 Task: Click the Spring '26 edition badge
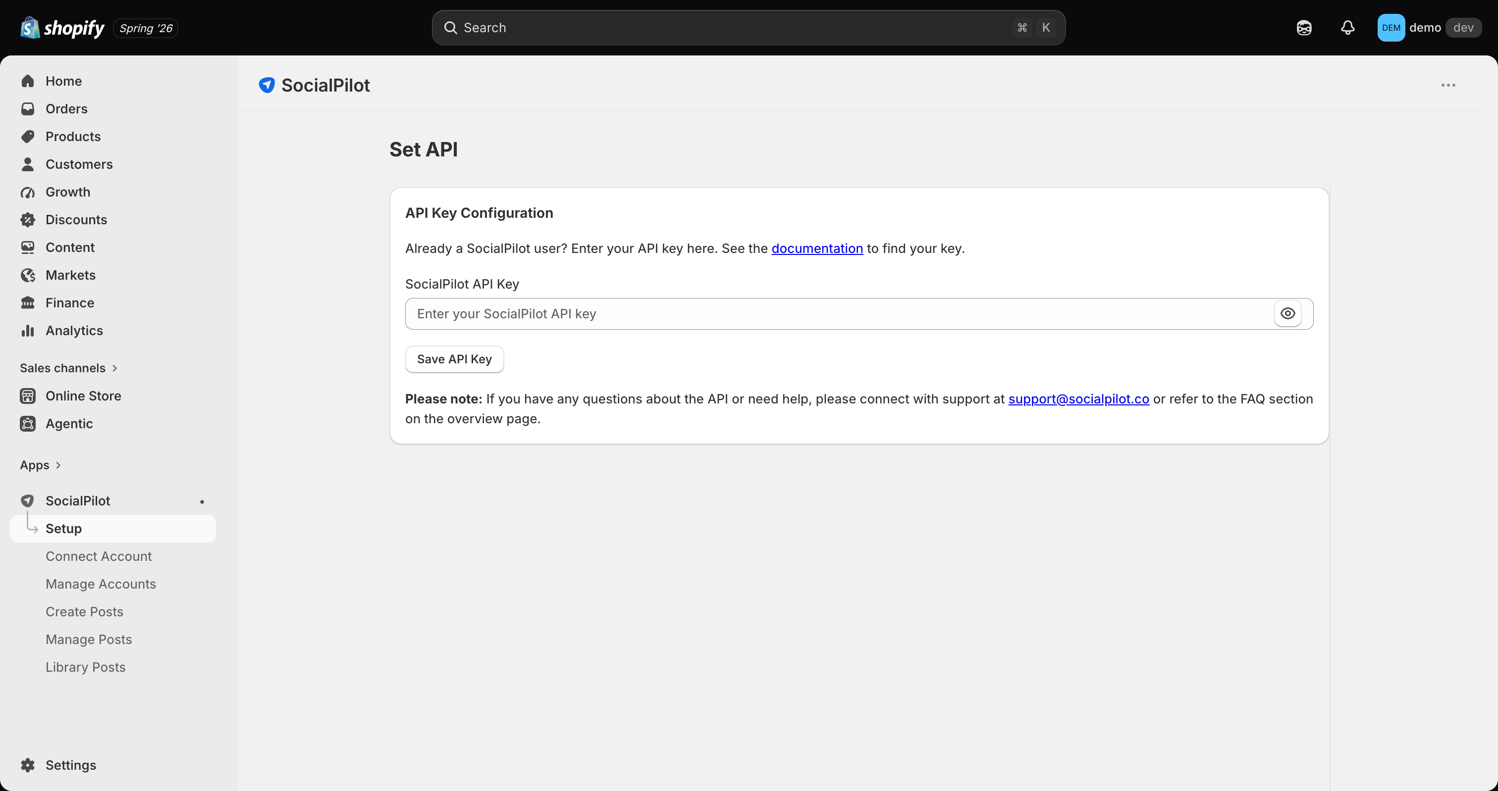(x=146, y=28)
